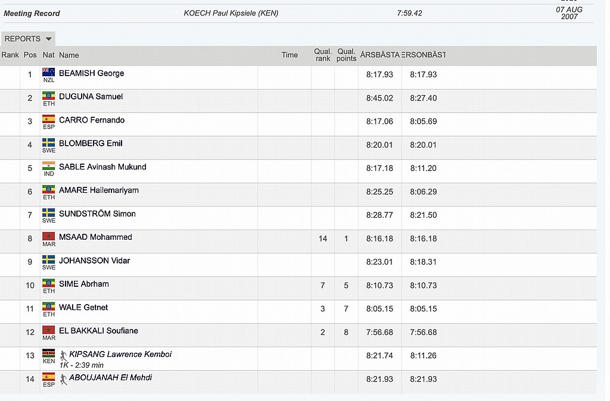Click the ÅRSBÄSTA column header
610x401 pixels.
click(x=379, y=55)
